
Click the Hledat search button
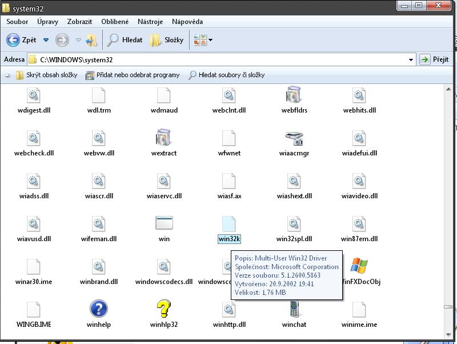pos(125,40)
